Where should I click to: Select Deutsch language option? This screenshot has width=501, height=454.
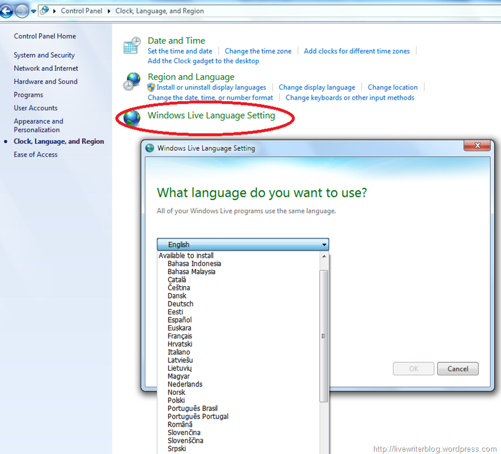[x=181, y=304]
